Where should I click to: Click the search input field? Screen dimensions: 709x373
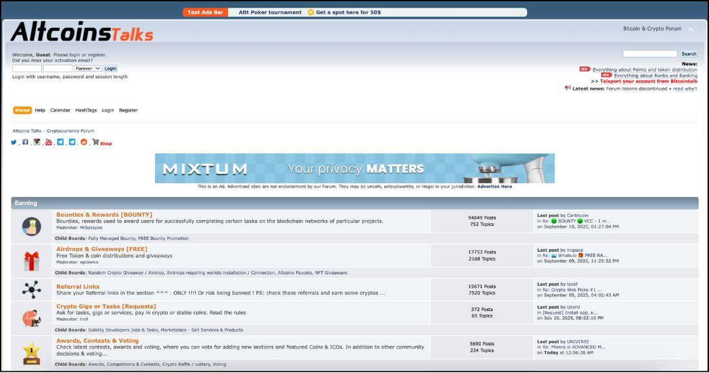coord(650,54)
